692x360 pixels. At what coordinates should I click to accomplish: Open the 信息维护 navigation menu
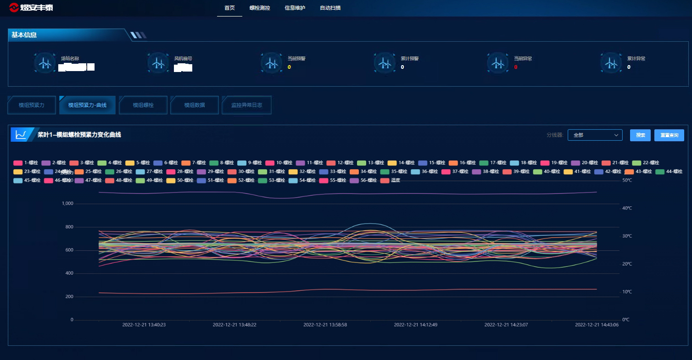295,8
